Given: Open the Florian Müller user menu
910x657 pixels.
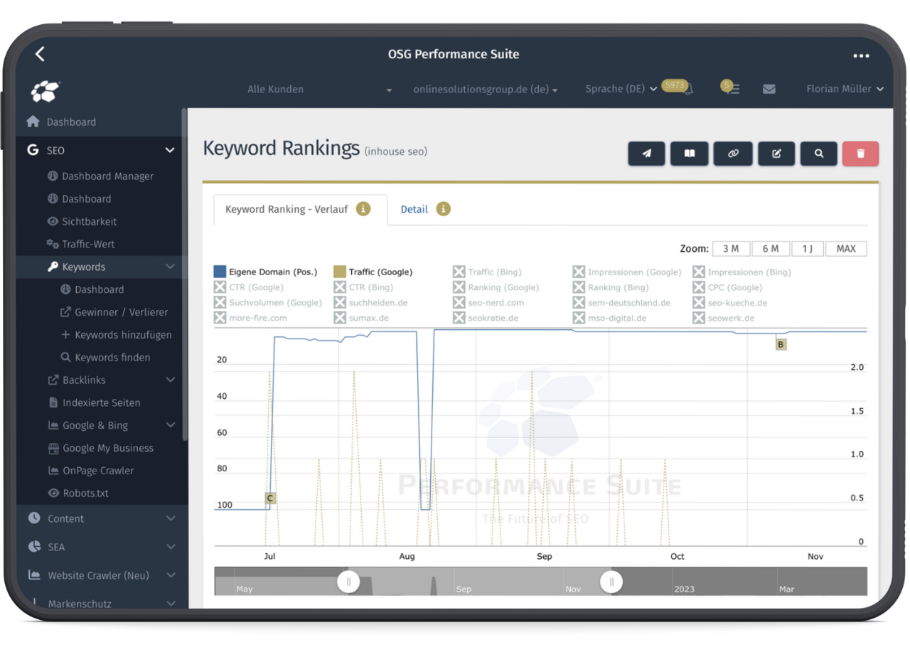Looking at the screenshot, I should point(845,89).
